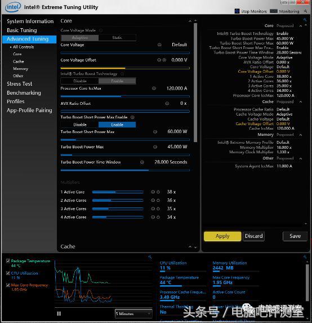
Task: Open info icon for Core Voltage Mode
Action: coord(101,30)
